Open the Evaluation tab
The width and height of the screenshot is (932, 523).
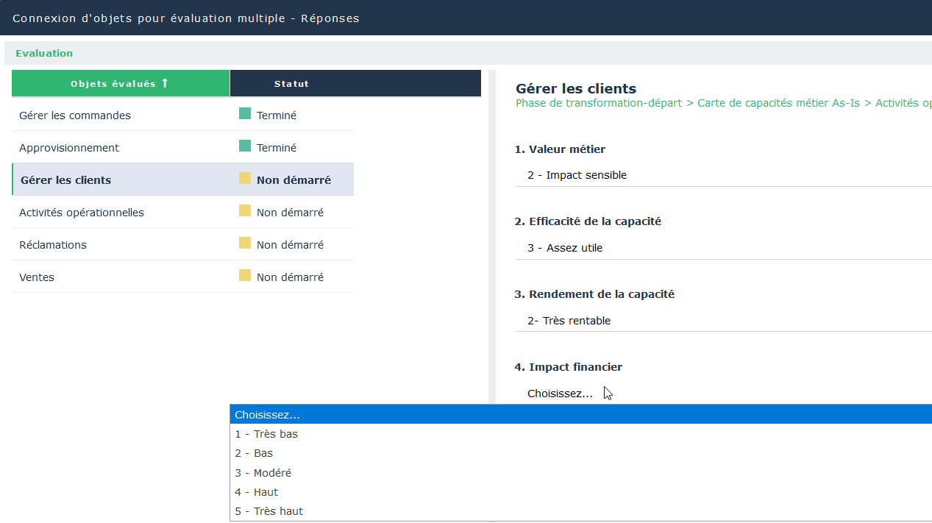coord(44,53)
